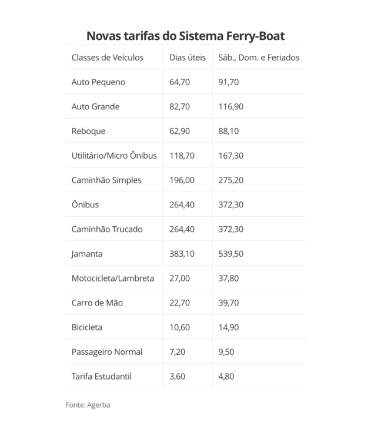
Task: Click the title 'Novas tarifas do Sistema Ferry-Boat'
Action: (185, 36)
